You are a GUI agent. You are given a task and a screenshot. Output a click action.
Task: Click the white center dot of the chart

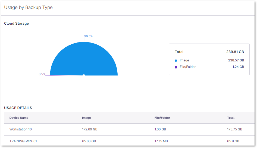[x=84, y=75]
